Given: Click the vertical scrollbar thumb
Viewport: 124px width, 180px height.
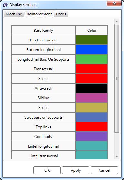Looking at the screenshot, I should (117, 78).
